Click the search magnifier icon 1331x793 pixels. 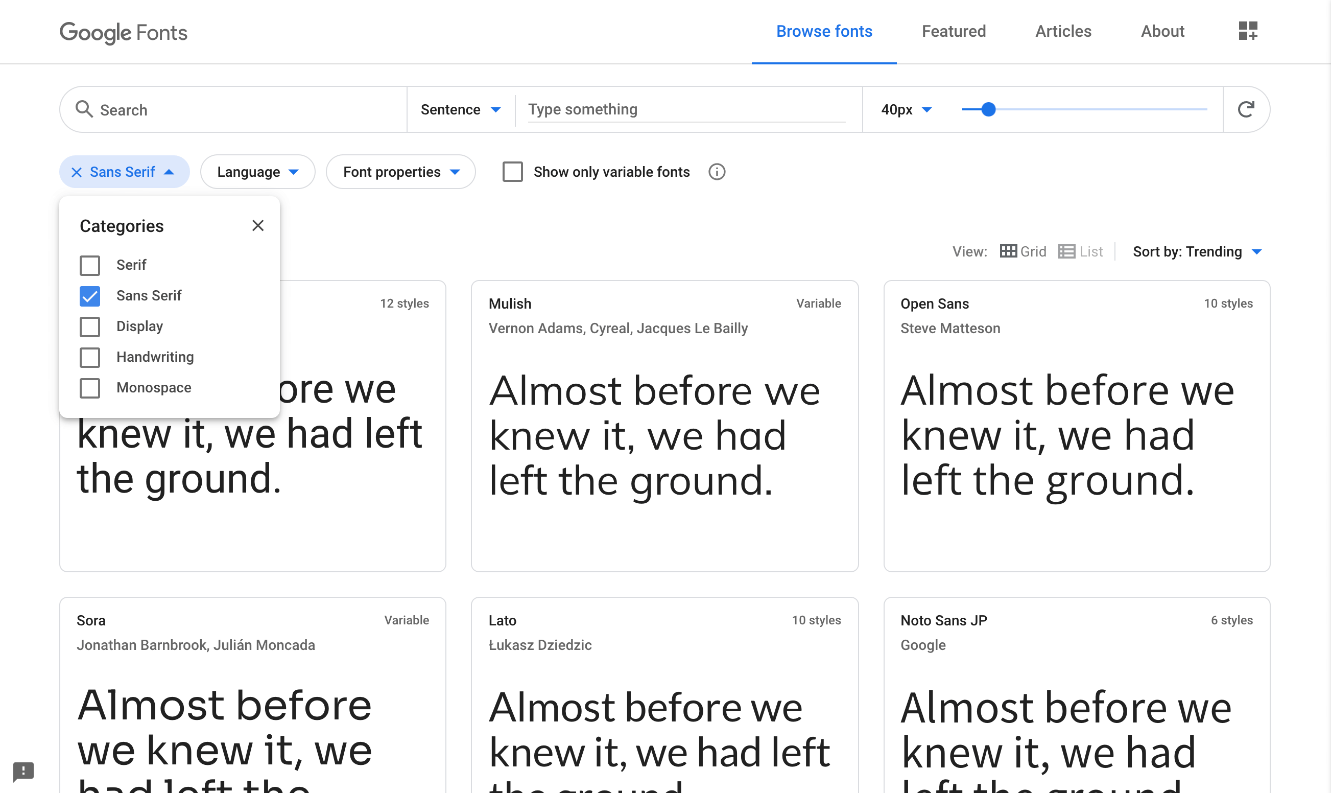pyautogui.click(x=84, y=109)
